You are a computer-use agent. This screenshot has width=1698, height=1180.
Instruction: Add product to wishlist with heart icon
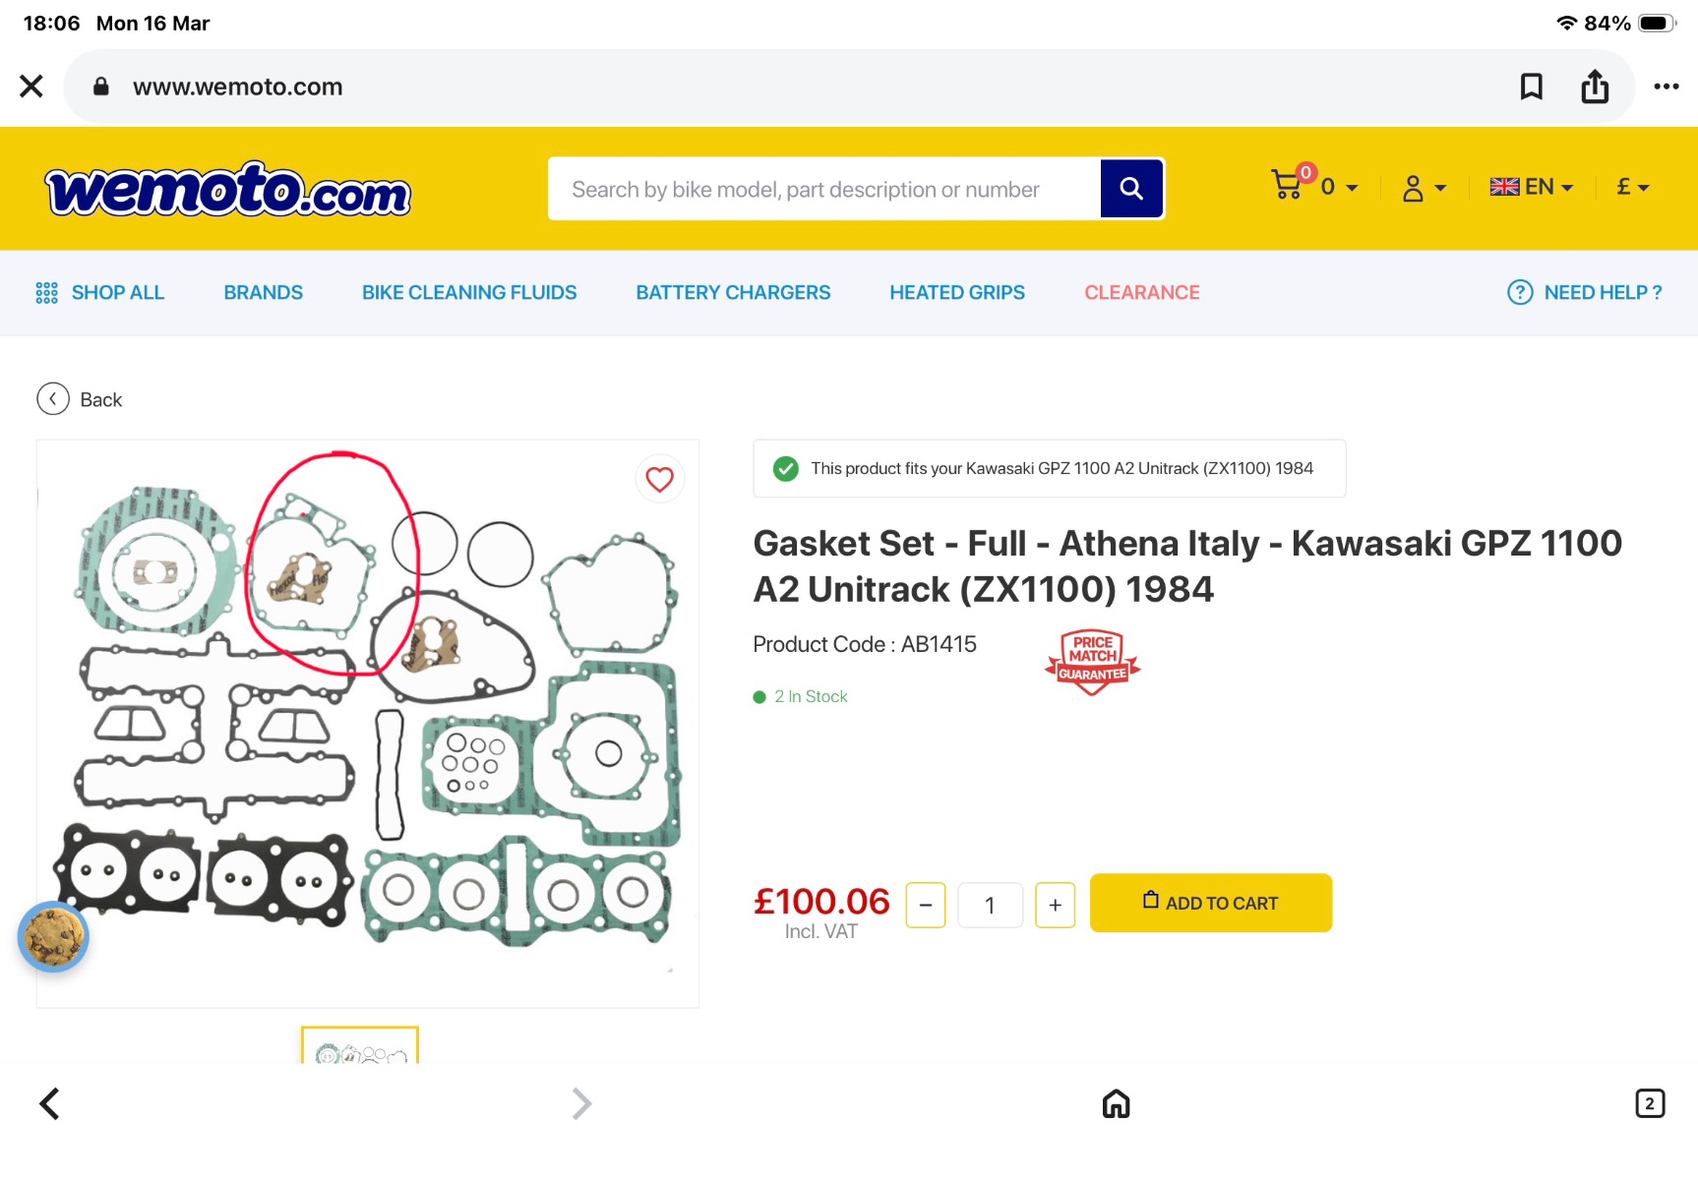(x=659, y=479)
